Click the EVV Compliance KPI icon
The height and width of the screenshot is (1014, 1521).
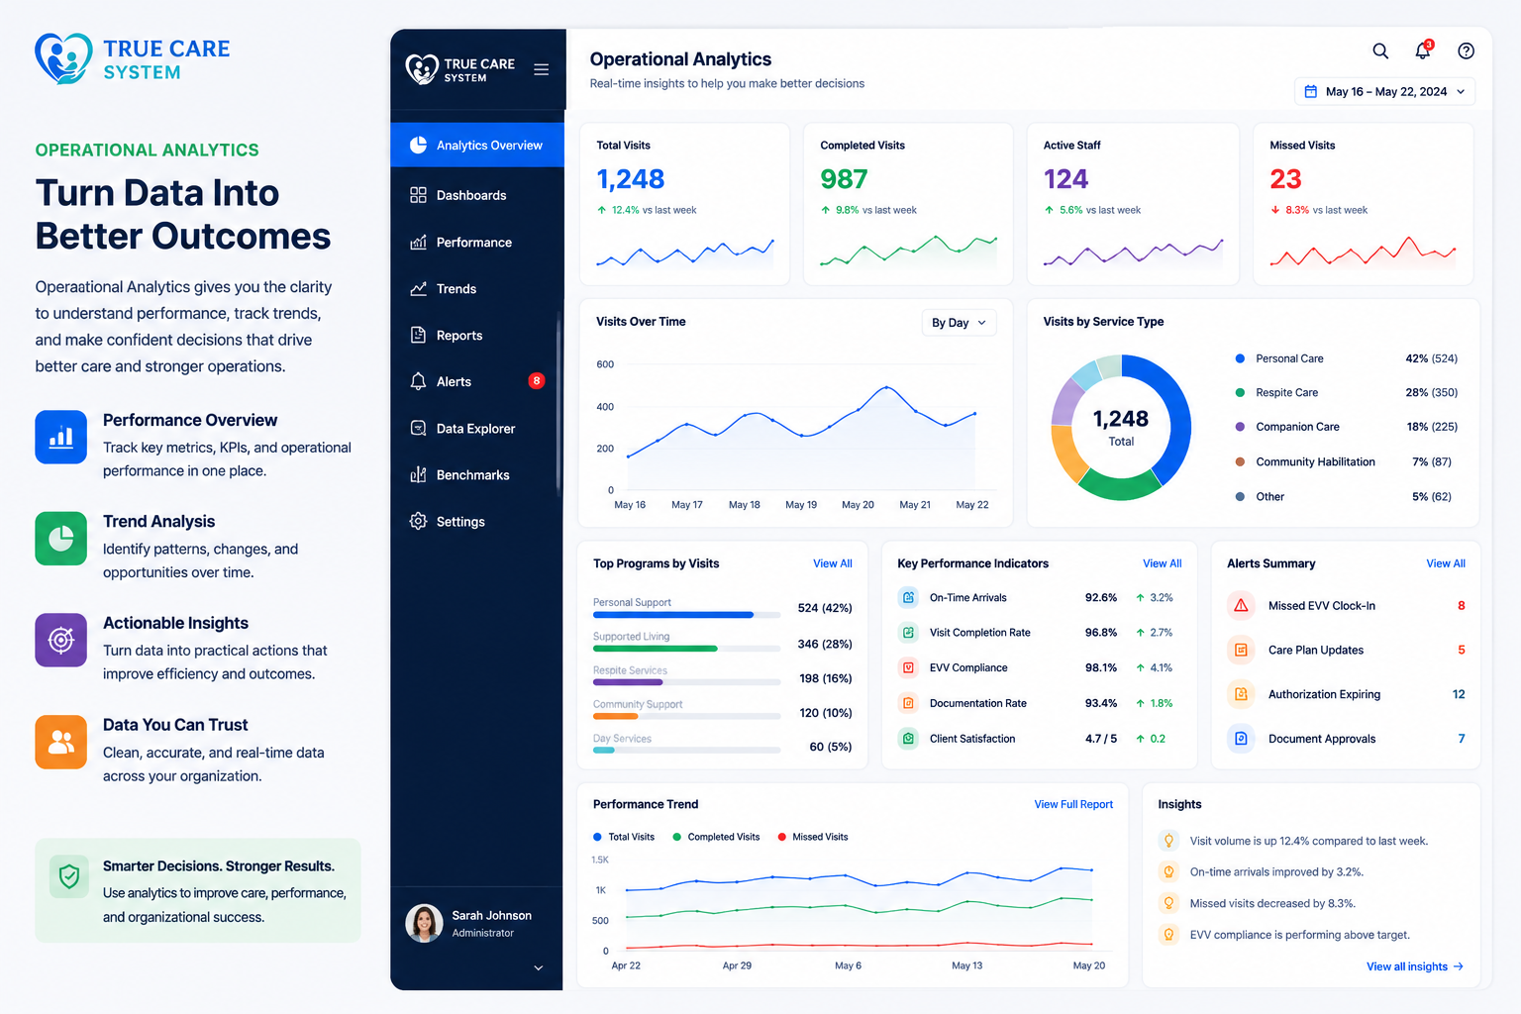pyautogui.click(x=908, y=667)
